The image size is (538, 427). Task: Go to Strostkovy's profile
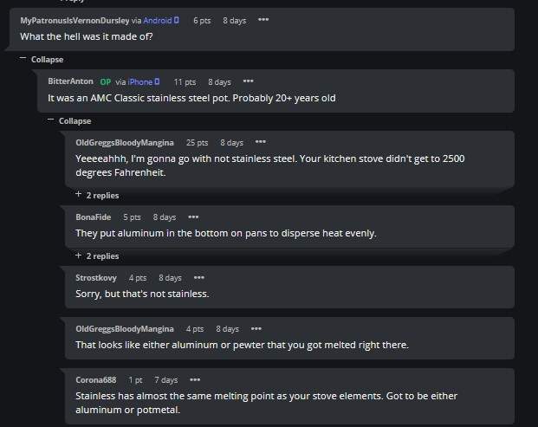96,278
